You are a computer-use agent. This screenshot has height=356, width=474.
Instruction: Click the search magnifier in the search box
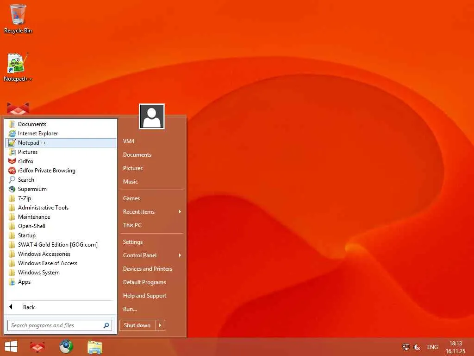(x=106, y=325)
